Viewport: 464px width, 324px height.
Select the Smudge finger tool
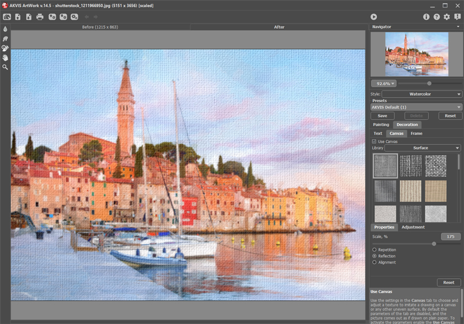click(5, 39)
